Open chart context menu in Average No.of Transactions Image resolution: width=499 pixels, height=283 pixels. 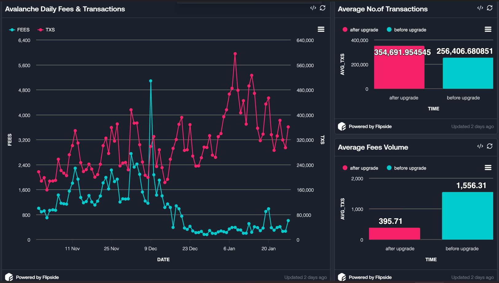(x=488, y=29)
